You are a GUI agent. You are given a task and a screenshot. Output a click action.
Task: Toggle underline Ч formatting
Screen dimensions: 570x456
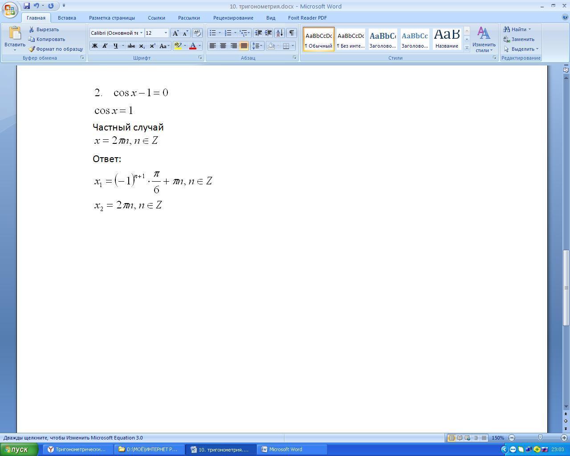pos(116,45)
